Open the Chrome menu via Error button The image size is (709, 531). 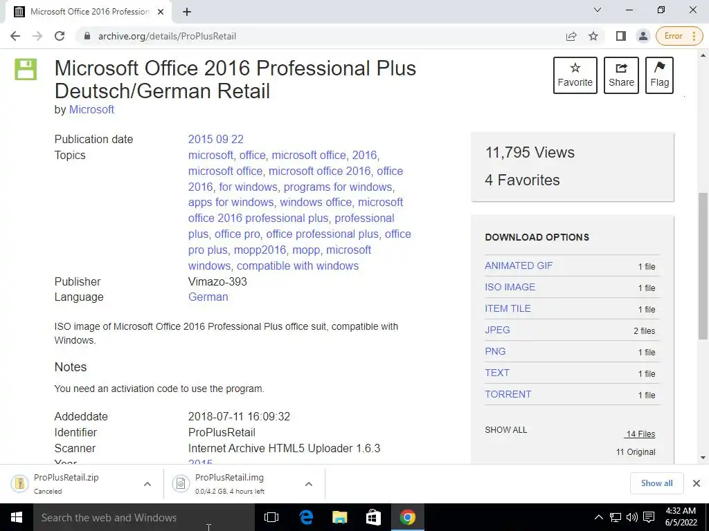pyautogui.click(x=679, y=36)
